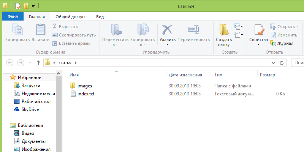Sort files by Дата изменения column
Viewport: 304px width, 152px height.
[185, 75]
